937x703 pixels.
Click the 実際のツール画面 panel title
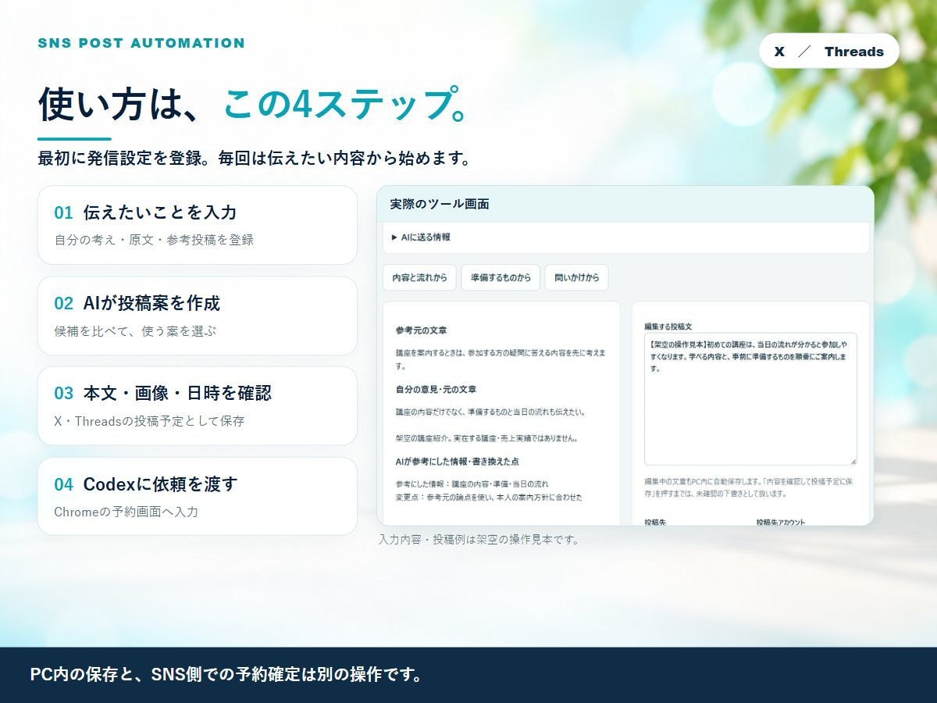pos(440,204)
